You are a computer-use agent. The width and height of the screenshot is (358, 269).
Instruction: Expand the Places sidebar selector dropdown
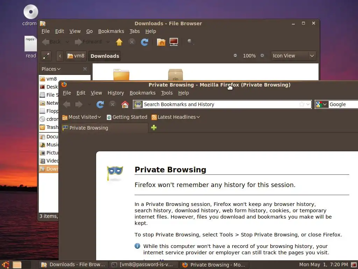[x=51, y=69]
